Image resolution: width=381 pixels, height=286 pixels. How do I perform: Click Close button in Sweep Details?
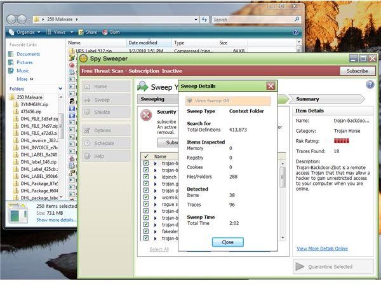point(228,242)
